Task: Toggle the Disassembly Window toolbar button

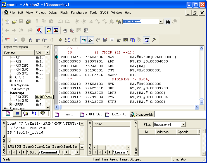Action: point(84,40)
